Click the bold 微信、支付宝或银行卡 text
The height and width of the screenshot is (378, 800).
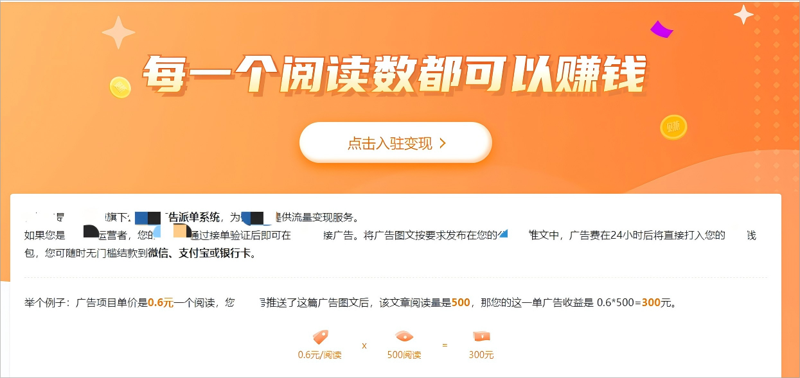pos(201,253)
